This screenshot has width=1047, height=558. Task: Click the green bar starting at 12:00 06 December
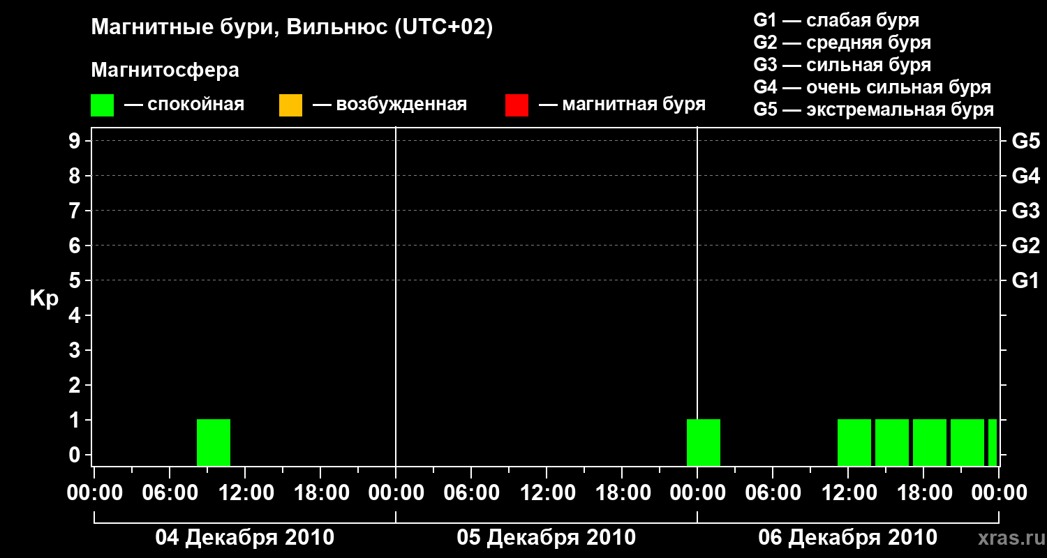854,442
